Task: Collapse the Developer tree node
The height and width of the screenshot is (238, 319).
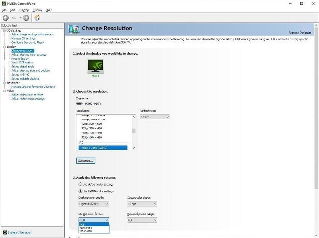Action: coord(4,83)
